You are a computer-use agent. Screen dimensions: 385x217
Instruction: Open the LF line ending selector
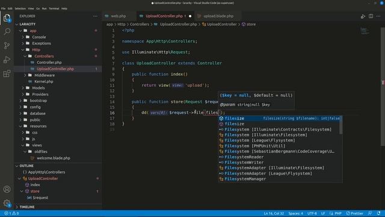coord(323,213)
